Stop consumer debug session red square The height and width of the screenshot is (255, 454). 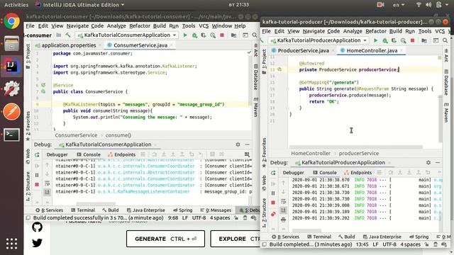pos(37,184)
